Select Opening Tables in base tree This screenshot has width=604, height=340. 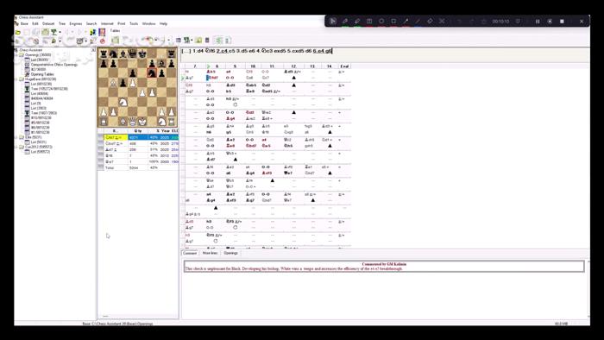coord(42,74)
